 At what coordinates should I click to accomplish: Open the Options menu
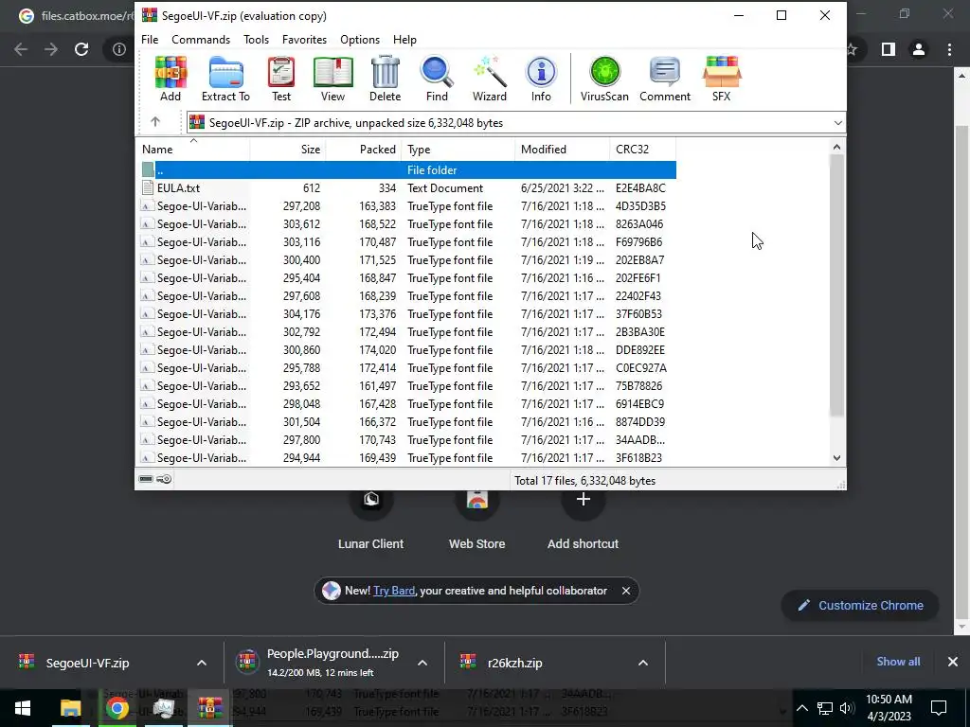(x=360, y=40)
